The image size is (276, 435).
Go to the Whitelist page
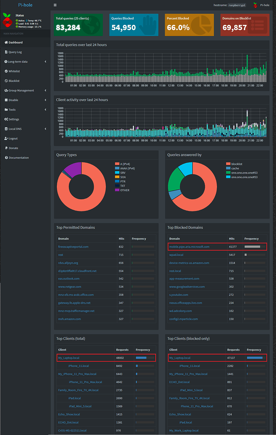(x=25, y=71)
